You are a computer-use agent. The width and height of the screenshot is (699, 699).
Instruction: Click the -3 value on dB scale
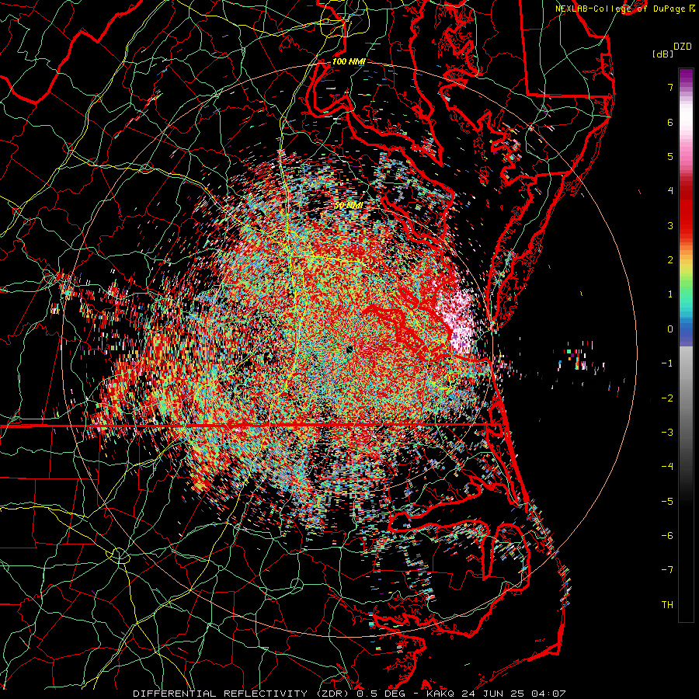[667, 433]
